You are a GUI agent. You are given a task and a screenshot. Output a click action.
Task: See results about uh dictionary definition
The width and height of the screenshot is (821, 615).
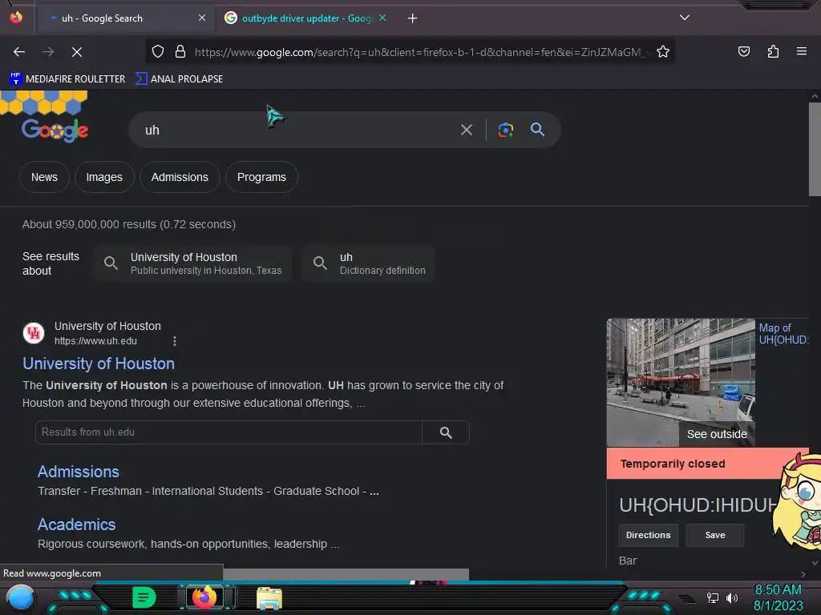369,263
